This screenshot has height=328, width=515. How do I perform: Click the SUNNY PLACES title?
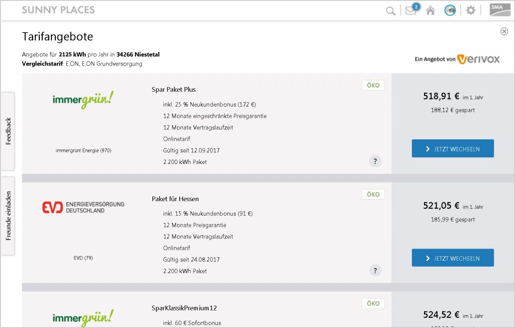click(58, 10)
